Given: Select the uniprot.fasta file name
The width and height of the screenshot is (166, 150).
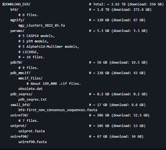Looking at the screenshot, I should click(x=31, y=131).
